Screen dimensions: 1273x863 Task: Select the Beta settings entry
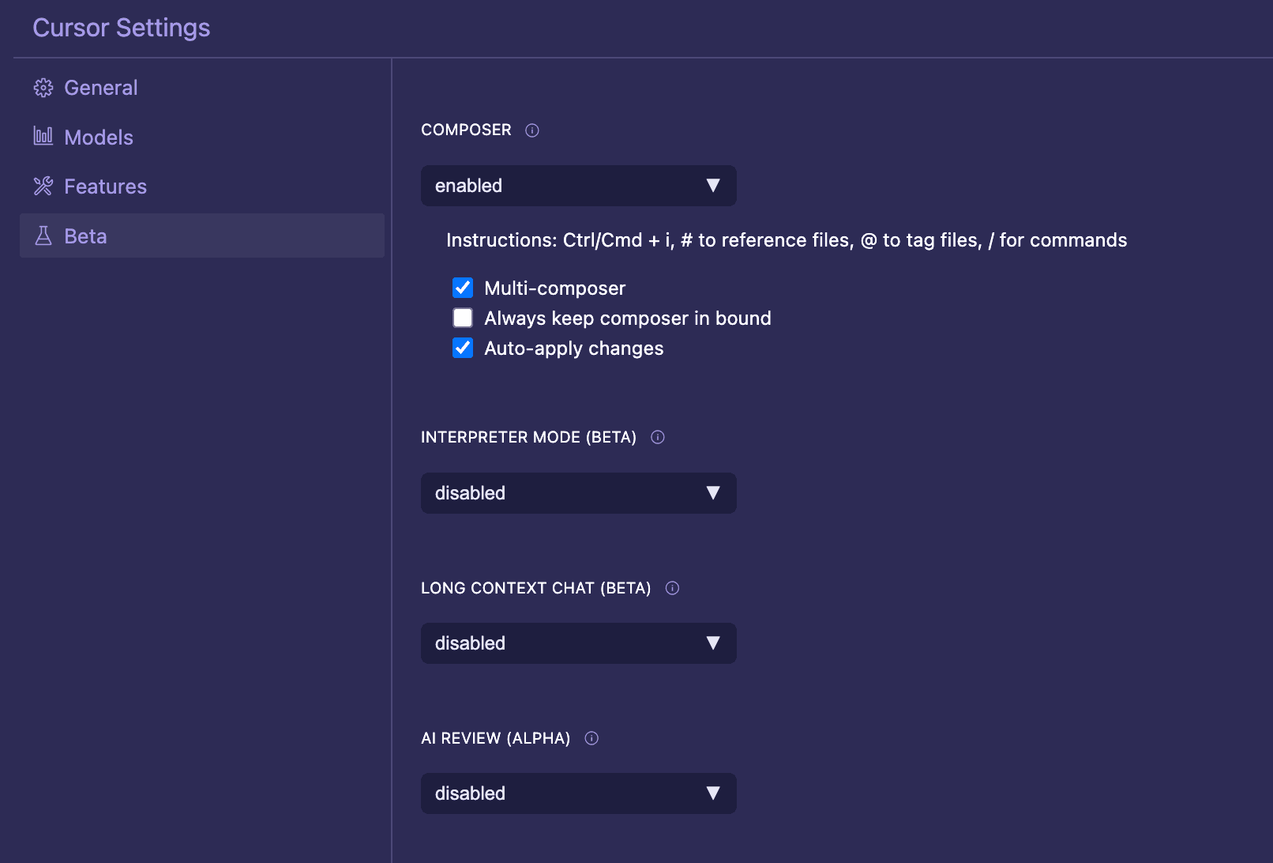tap(85, 236)
